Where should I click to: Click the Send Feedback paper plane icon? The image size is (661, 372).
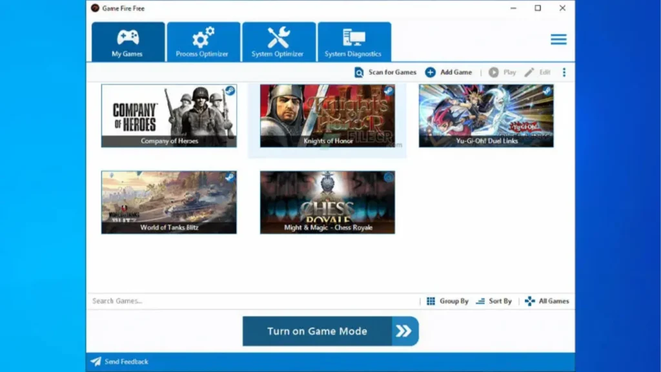click(96, 362)
